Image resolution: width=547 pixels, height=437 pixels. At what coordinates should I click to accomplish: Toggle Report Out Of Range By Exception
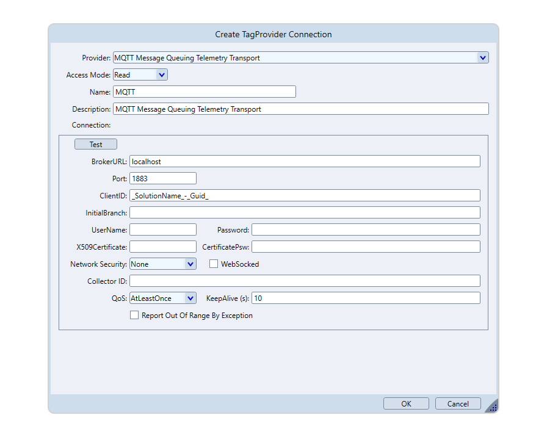tap(134, 316)
